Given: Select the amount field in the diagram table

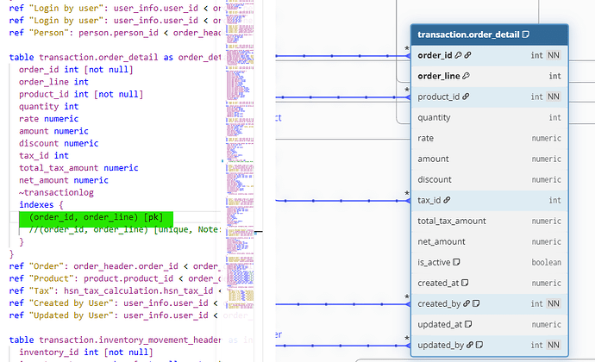Looking at the screenshot, I should tap(489, 159).
